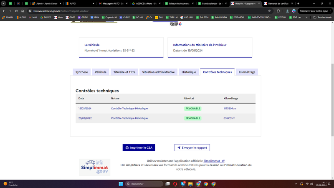334x188 pixels.
Task: Show more bookmarks with the double chevron
Action: (306, 18)
